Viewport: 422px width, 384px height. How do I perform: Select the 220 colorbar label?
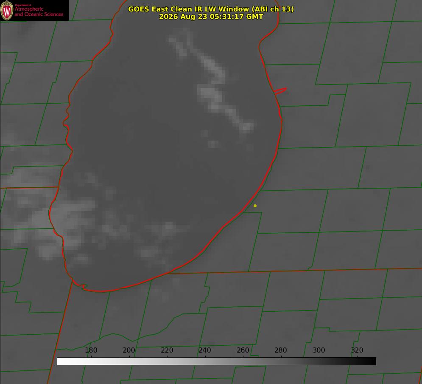tap(167, 350)
